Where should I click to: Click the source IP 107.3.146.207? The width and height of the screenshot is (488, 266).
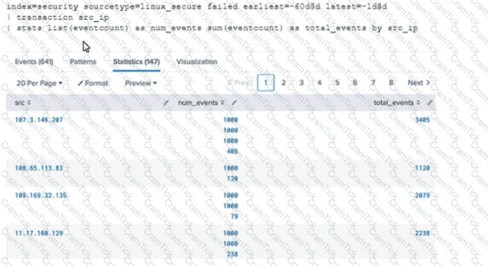(39, 120)
